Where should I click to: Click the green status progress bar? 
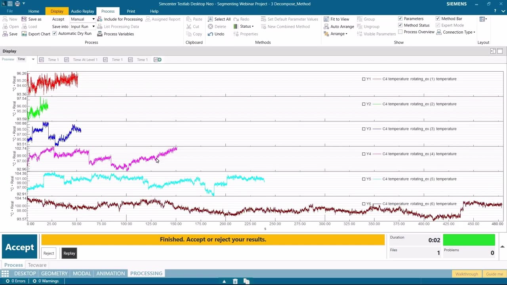coord(469,240)
